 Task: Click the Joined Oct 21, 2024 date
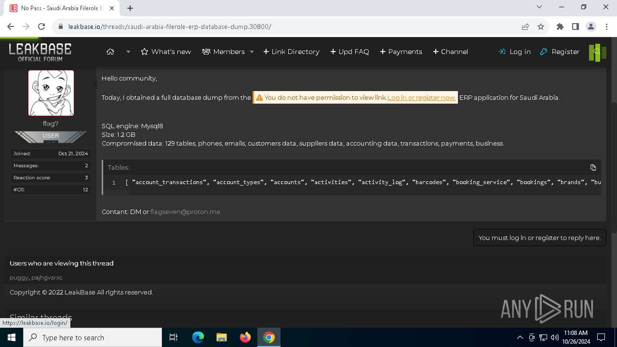pos(73,153)
